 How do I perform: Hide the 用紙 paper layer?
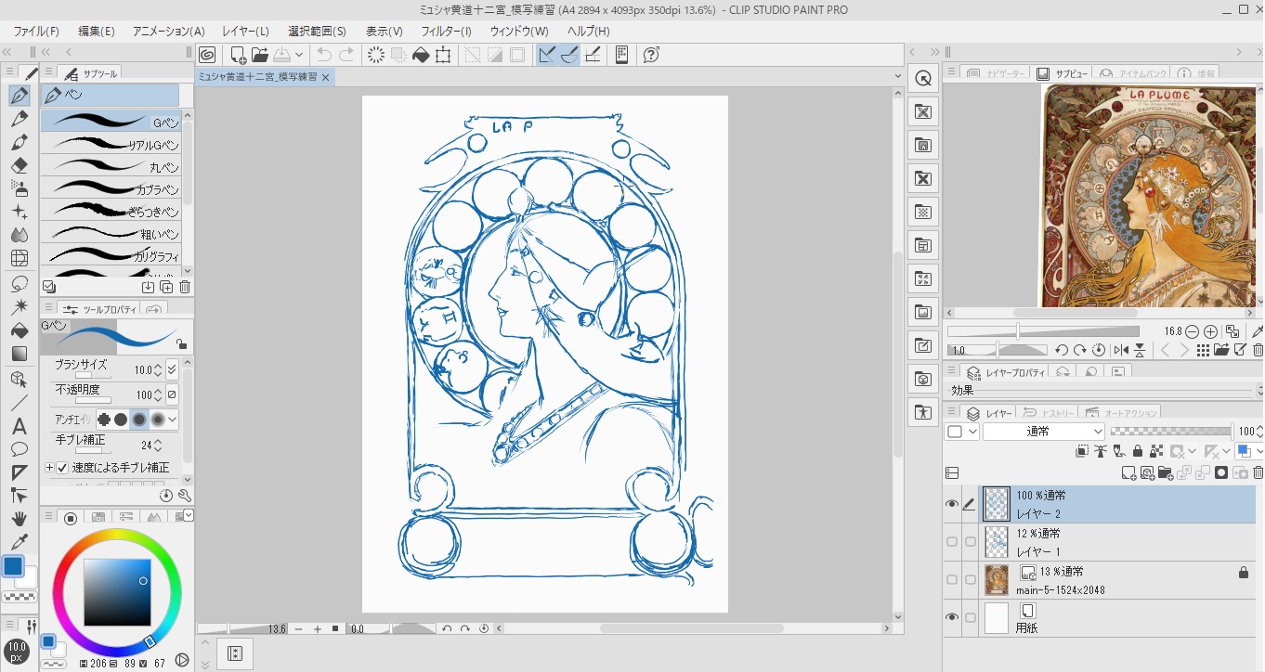(x=951, y=617)
